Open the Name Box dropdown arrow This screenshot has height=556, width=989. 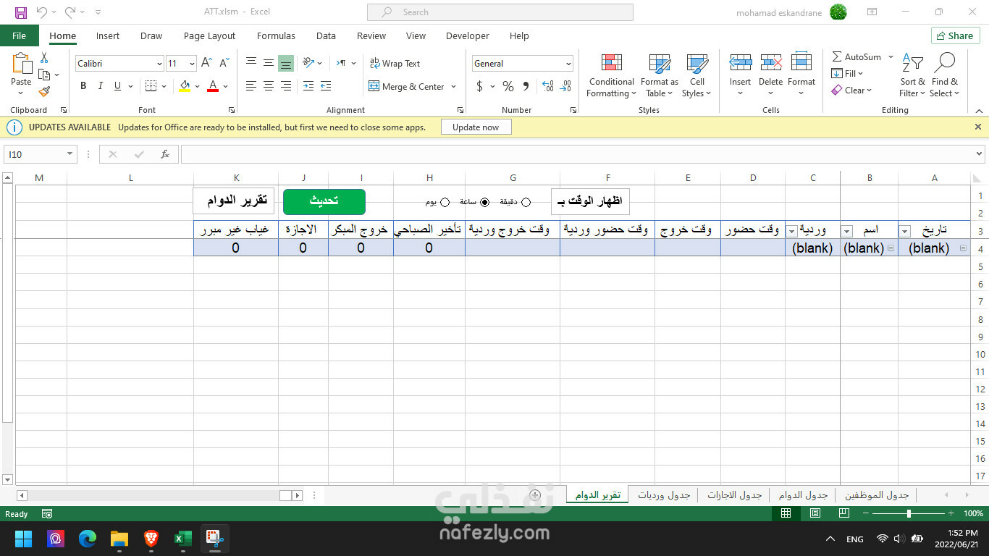pos(70,154)
